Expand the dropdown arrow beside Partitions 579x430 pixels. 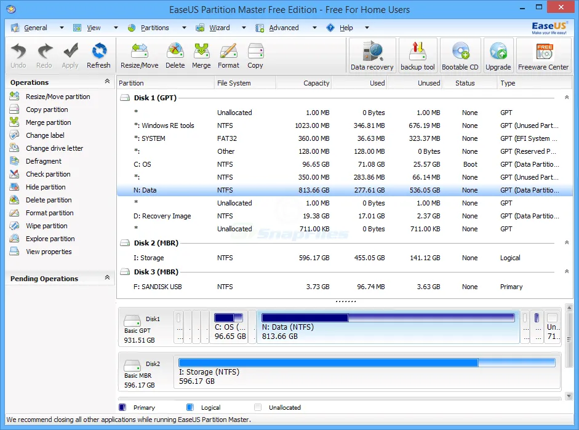click(x=184, y=28)
